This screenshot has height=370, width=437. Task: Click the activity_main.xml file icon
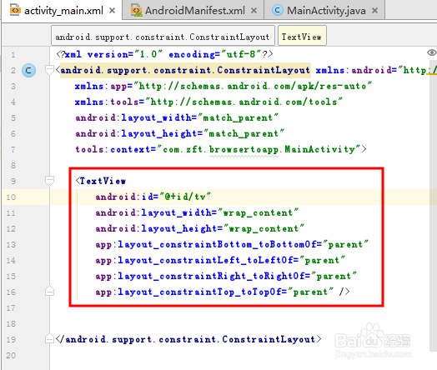(x=15, y=10)
